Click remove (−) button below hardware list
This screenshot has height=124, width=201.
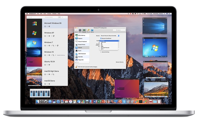[78, 63]
